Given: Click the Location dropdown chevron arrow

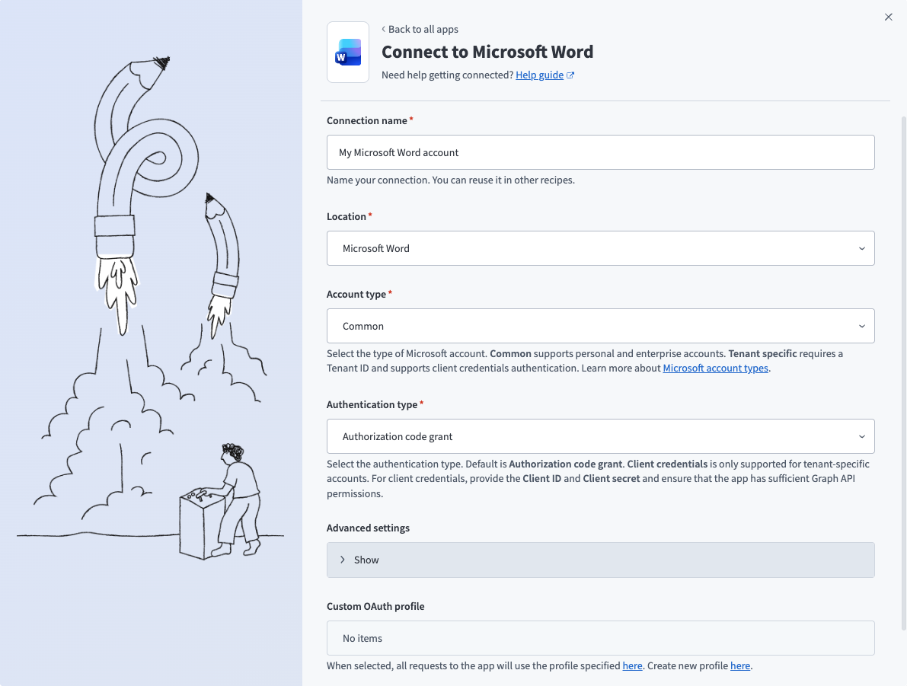Looking at the screenshot, I should click(x=862, y=249).
